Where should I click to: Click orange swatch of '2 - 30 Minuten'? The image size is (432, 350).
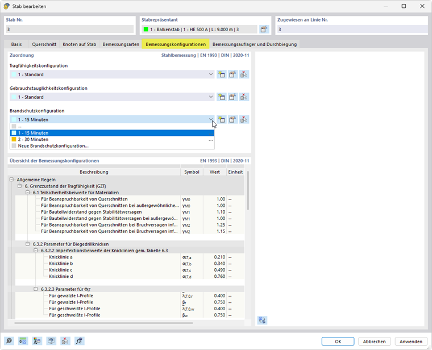pos(14,139)
